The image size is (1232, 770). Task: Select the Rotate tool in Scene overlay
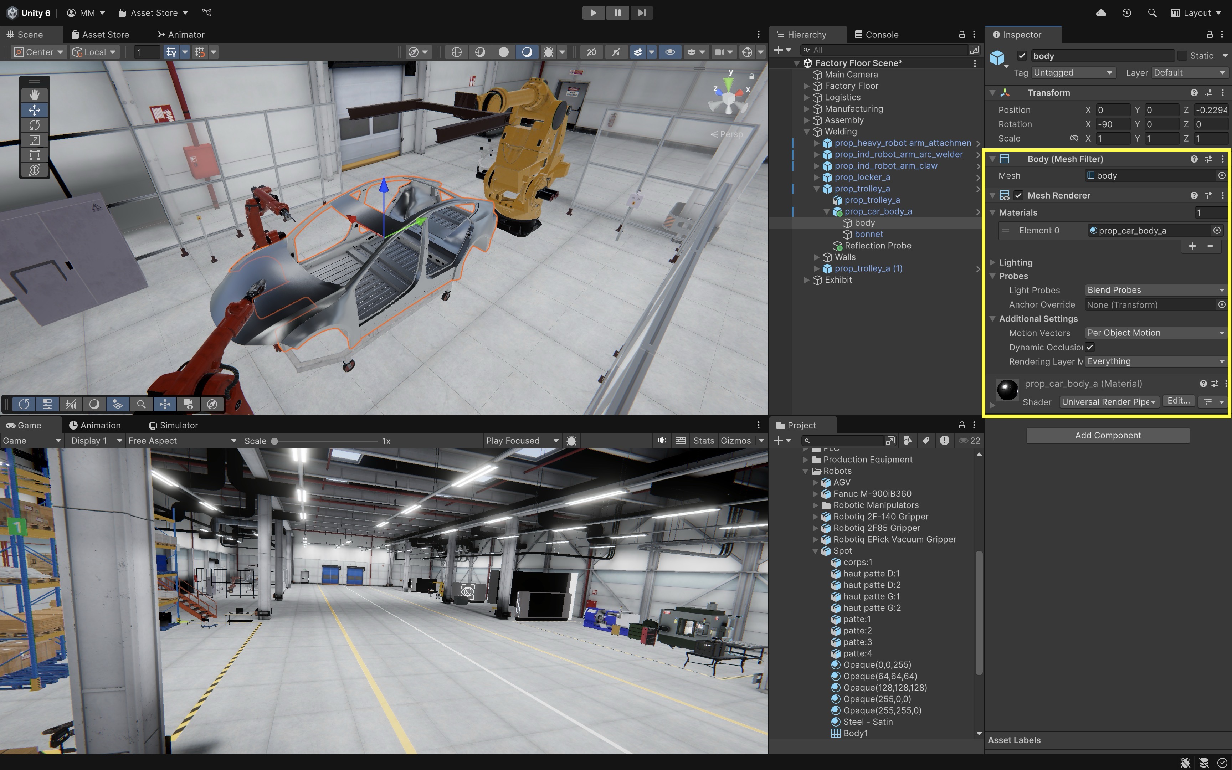(x=34, y=125)
